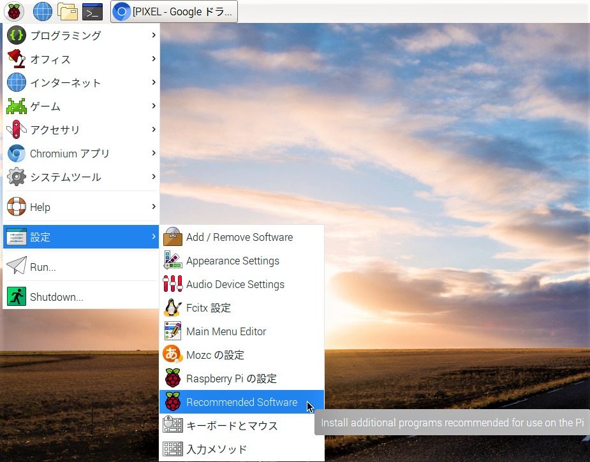The width and height of the screenshot is (590, 462).
Task: Launch Main Menu Editor
Action: (242, 331)
